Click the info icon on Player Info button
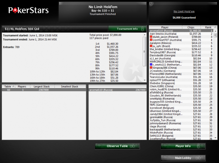The image size is (219, 163). [x=198, y=146]
